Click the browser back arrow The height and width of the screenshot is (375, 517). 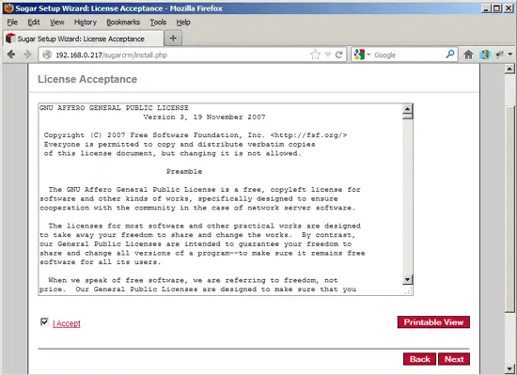(11, 55)
